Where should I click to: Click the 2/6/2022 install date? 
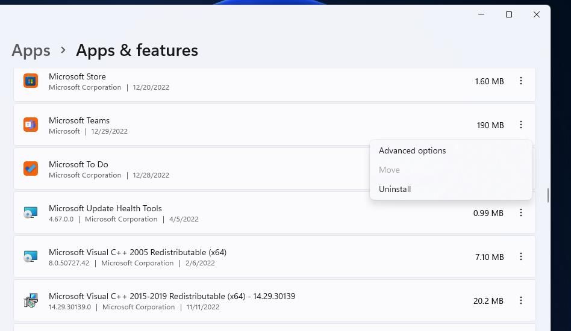200,263
